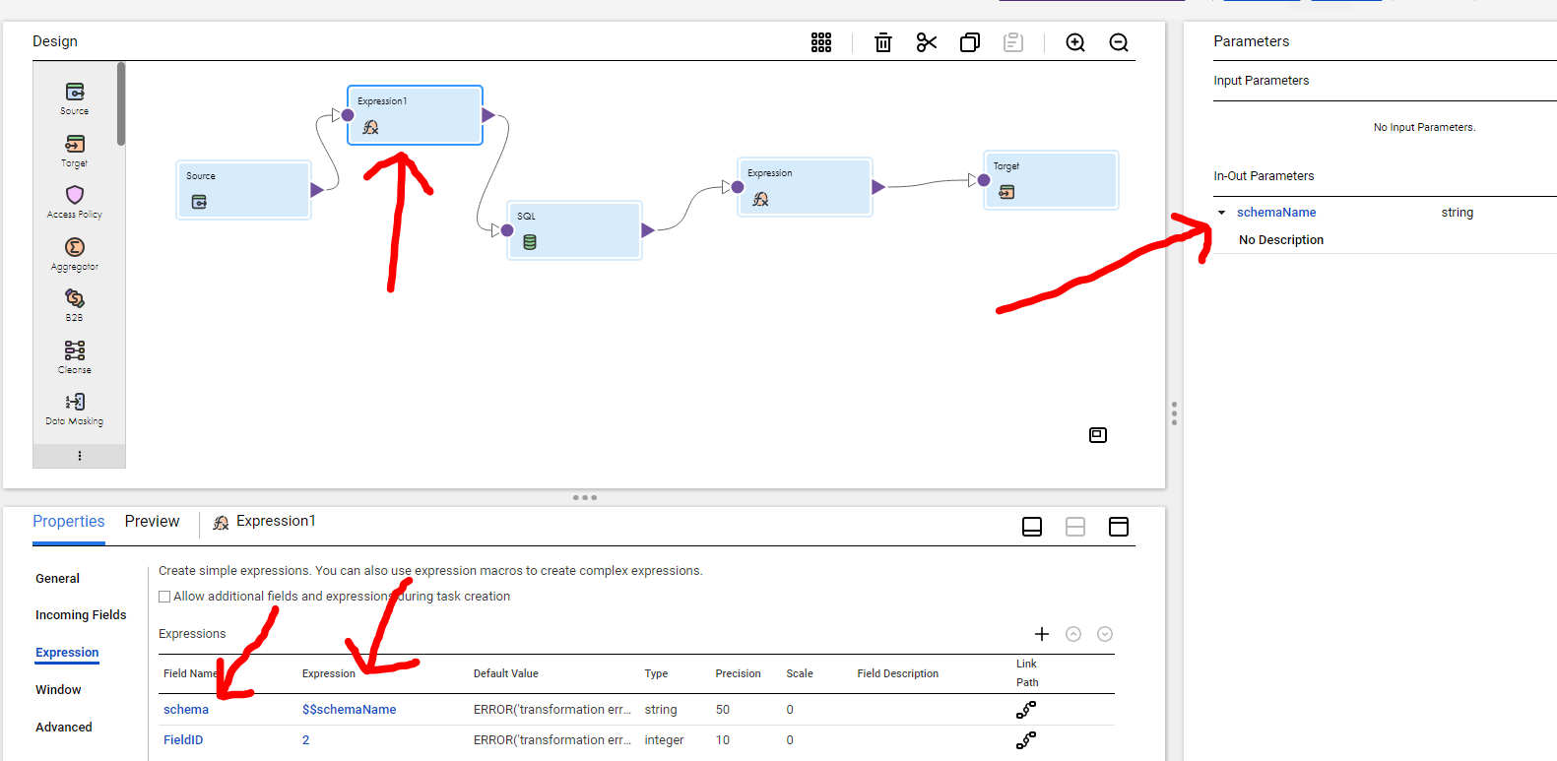Click the paste clipboard icon
1557x761 pixels.
point(1013,42)
